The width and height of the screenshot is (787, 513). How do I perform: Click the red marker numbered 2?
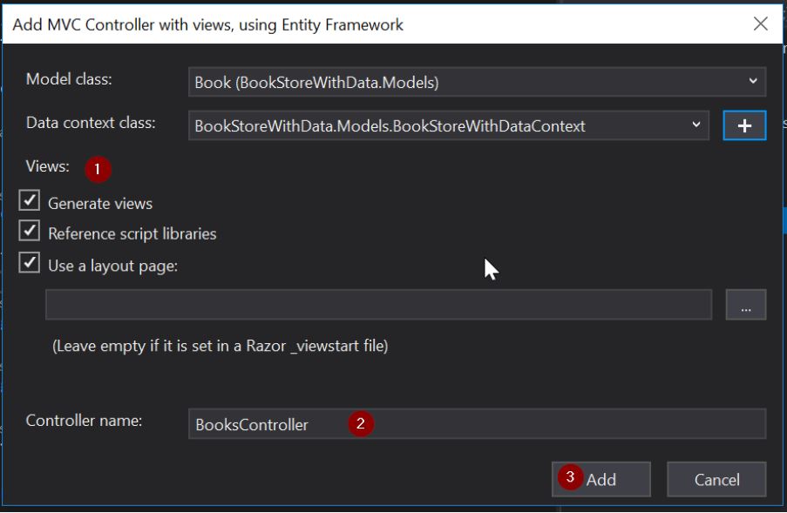pos(361,424)
